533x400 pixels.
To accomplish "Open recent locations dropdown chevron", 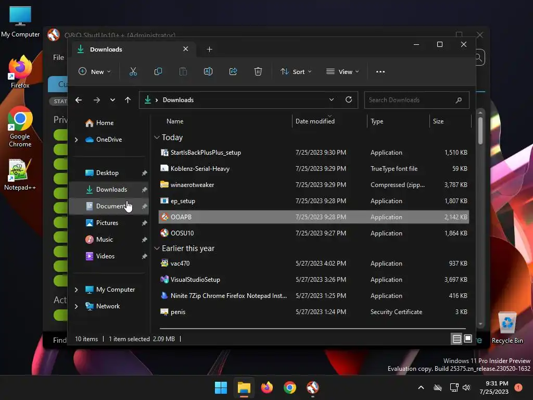I will point(112,100).
